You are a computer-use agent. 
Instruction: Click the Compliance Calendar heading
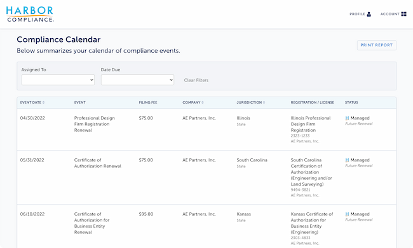pos(58,39)
